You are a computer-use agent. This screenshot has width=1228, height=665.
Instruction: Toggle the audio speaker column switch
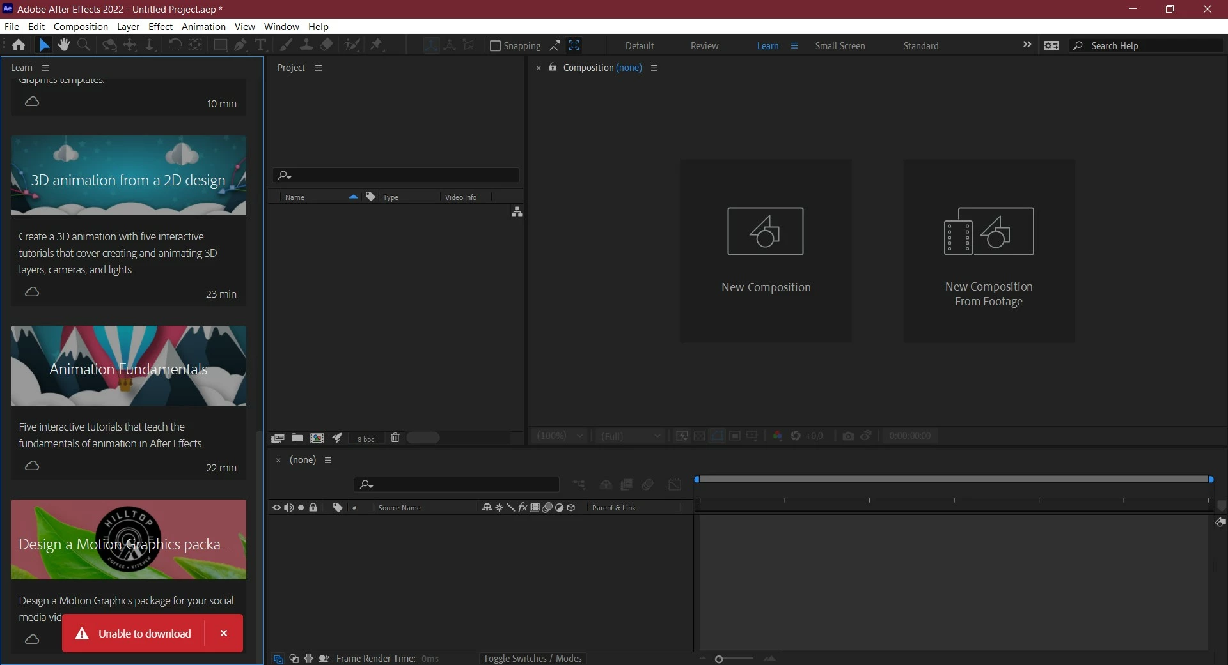pos(289,508)
